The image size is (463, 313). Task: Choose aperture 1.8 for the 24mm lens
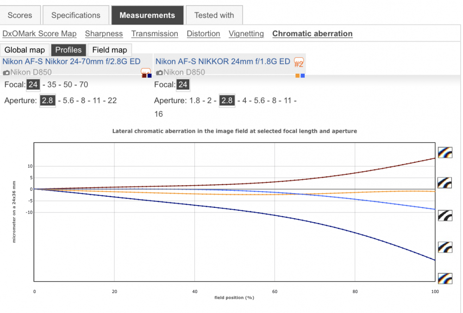(194, 100)
